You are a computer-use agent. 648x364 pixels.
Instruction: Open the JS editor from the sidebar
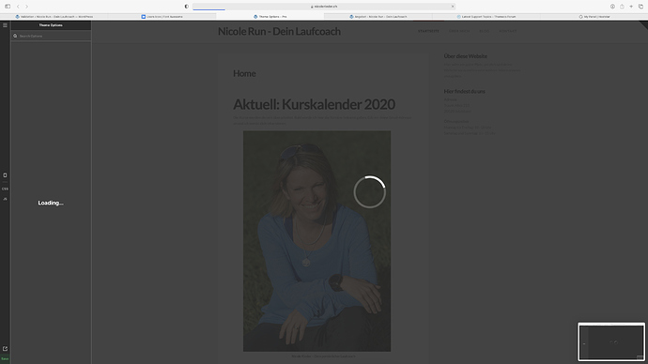click(x=5, y=199)
